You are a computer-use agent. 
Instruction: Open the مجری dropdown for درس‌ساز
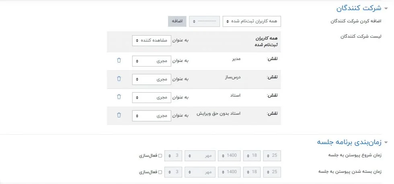pyautogui.click(x=152, y=79)
